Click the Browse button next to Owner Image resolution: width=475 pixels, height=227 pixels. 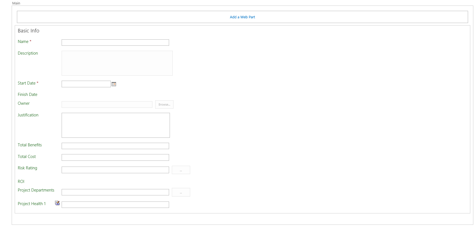[164, 104]
